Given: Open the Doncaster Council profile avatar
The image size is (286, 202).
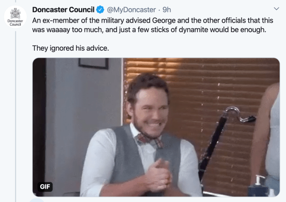Looking at the screenshot, I should pos(15,17).
